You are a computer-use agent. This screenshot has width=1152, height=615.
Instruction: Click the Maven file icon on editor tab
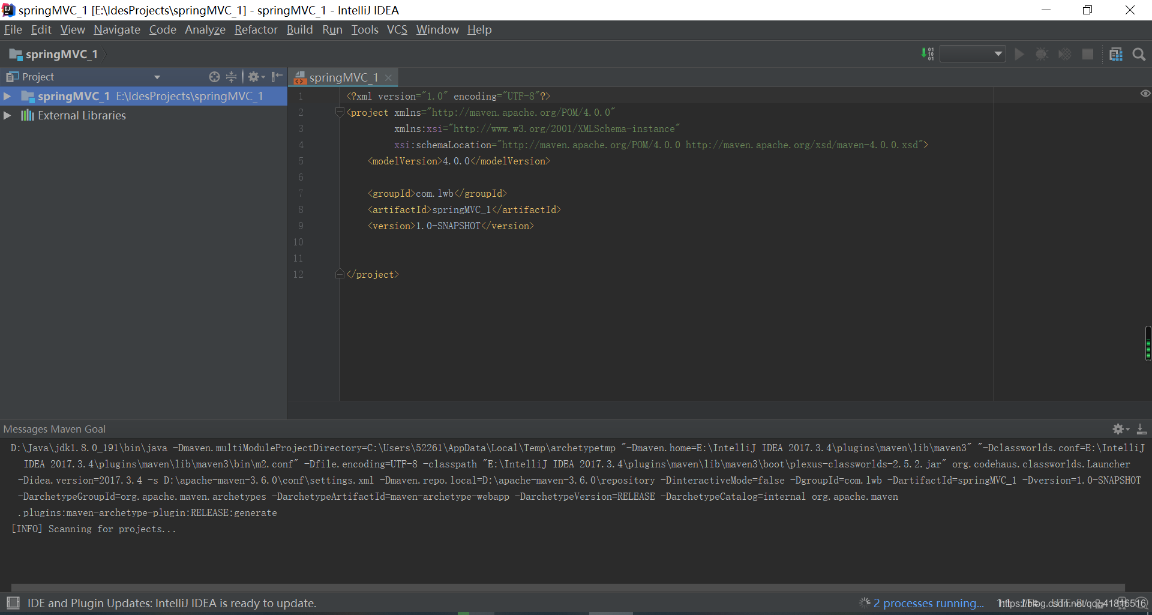[300, 77]
